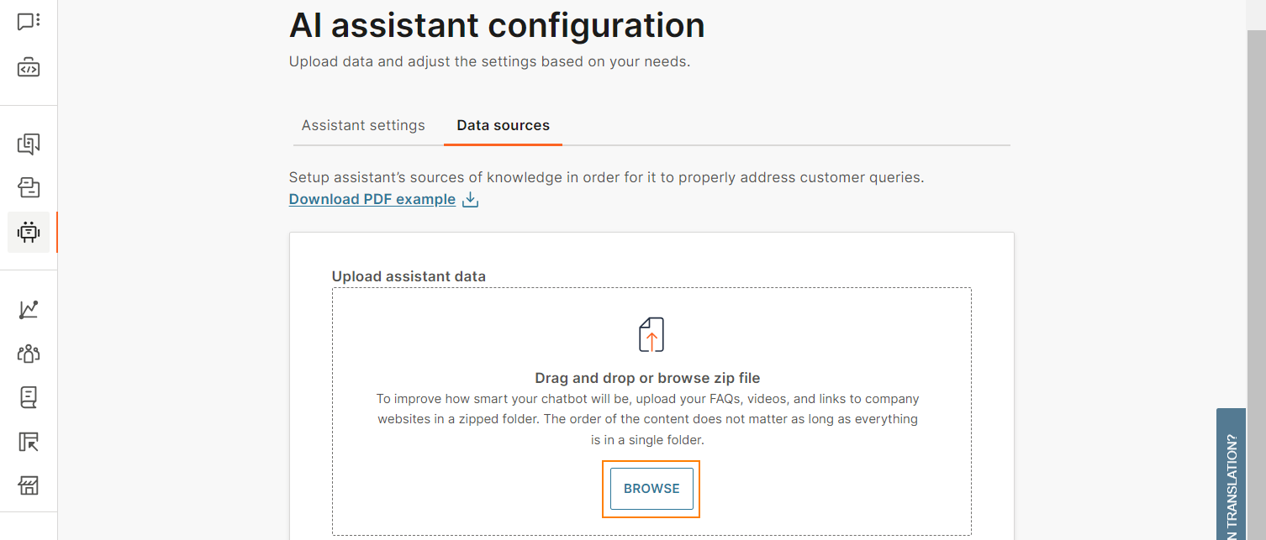This screenshot has height=540, width=1266.
Task: Select the stacked inbox tray sidebar icon
Action: click(29, 187)
